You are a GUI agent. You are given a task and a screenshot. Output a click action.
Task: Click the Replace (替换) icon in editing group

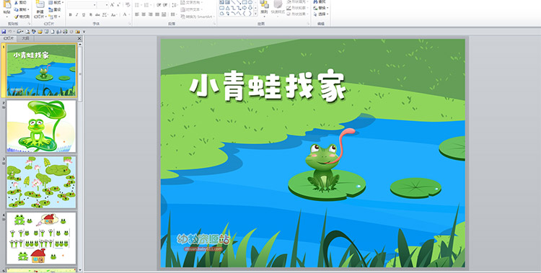point(315,8)
